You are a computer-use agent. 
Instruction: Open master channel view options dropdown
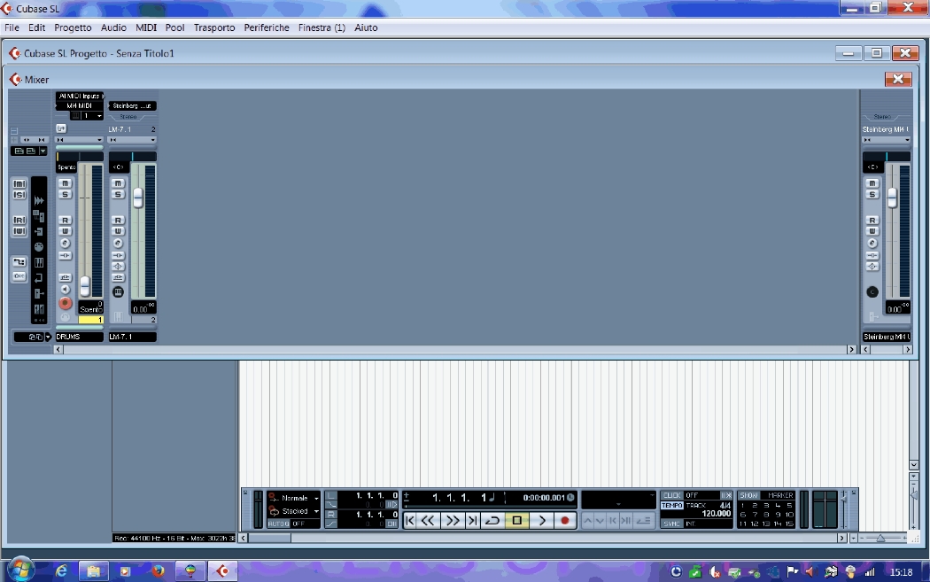(906, 140)
